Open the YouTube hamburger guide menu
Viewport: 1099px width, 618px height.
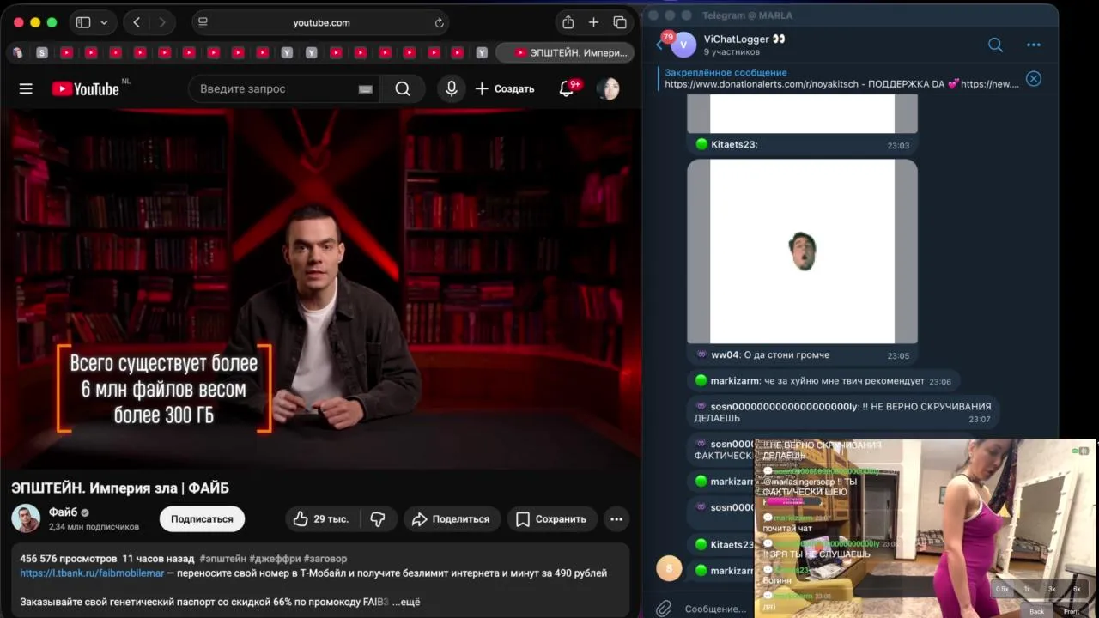26,88
